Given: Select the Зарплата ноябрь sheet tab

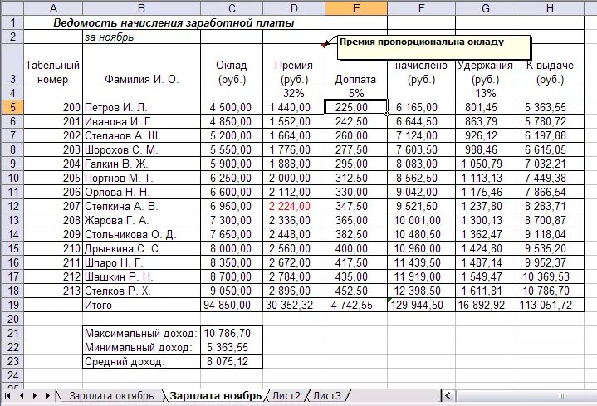Looking at the screenshot, I should click(216, 396).
